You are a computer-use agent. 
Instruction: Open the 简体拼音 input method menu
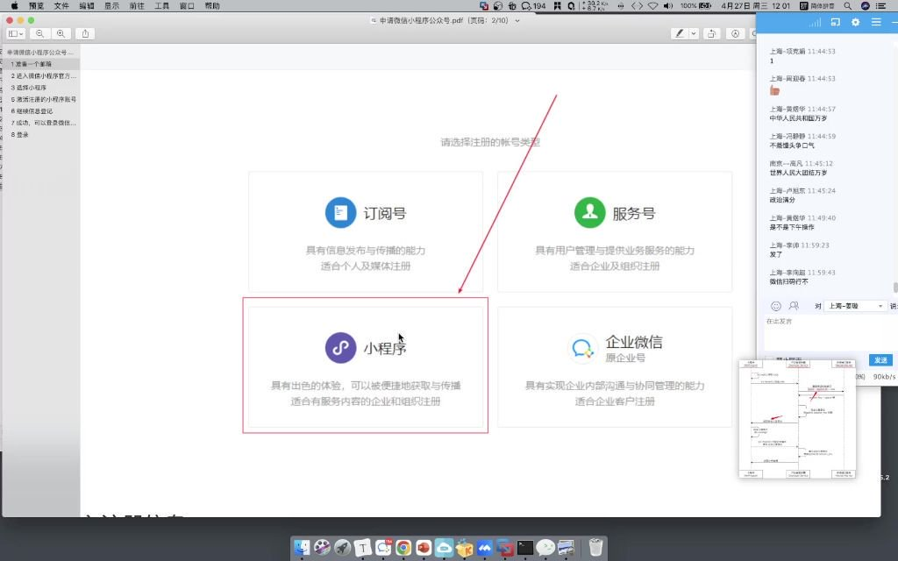(817, 6)
